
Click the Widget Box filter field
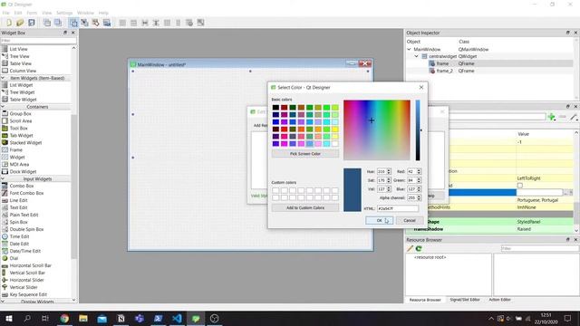[38, 41]
